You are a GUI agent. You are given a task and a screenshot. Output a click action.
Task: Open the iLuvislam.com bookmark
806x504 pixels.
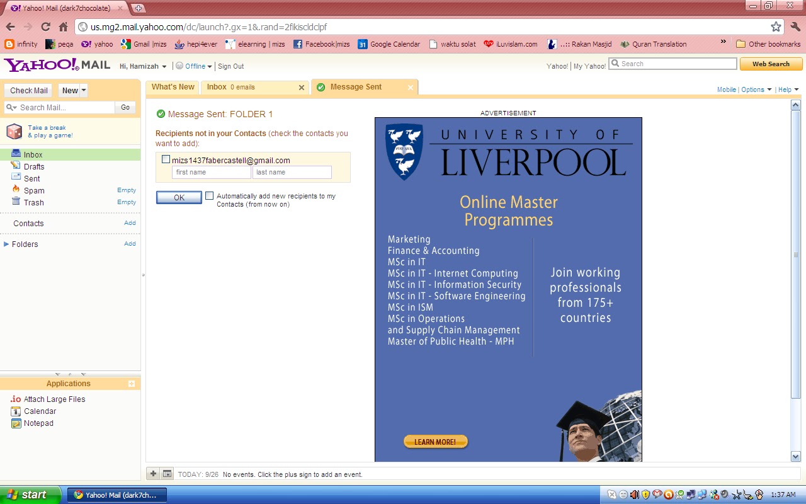point(511,44)
